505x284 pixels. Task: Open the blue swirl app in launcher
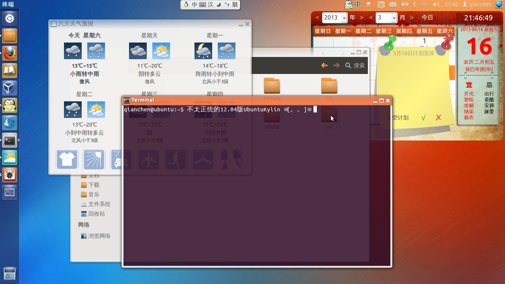(10, 123)
